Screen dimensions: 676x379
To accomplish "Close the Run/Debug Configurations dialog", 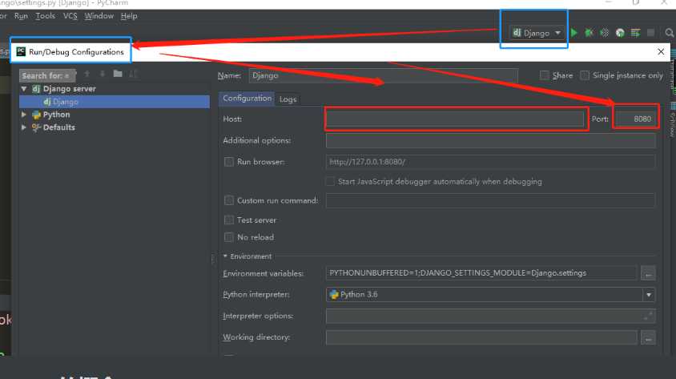I will point(661,52).
